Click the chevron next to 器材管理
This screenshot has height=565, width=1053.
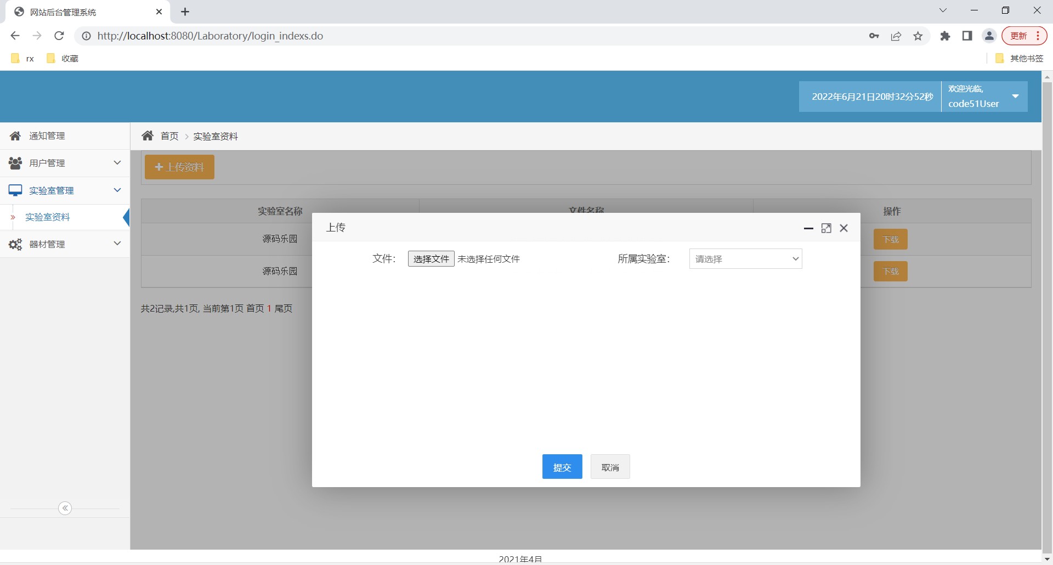[x=117, y=244]
